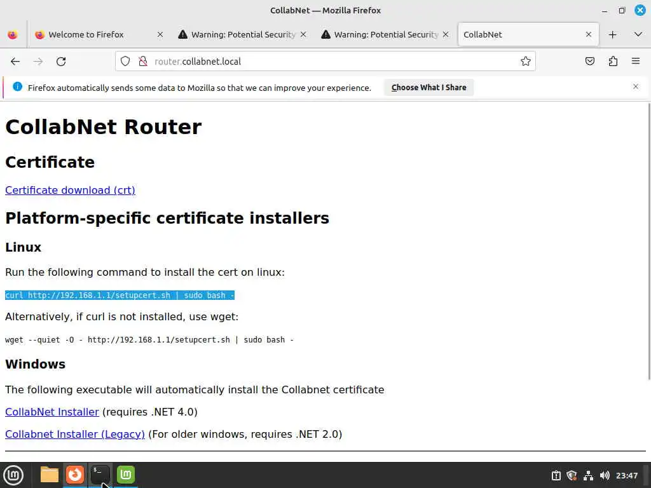Click the wget setupcert.sh command text
651x488 pixels.
coord(149,339)
